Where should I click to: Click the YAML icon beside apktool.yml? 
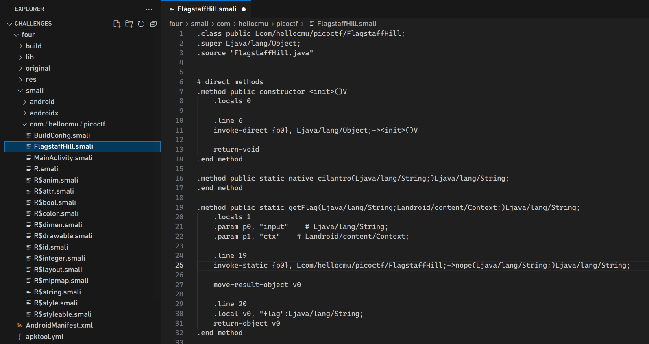coord(20,337)
